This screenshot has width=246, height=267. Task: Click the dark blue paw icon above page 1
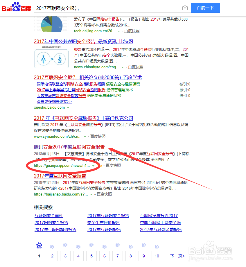tap(39, 246)
